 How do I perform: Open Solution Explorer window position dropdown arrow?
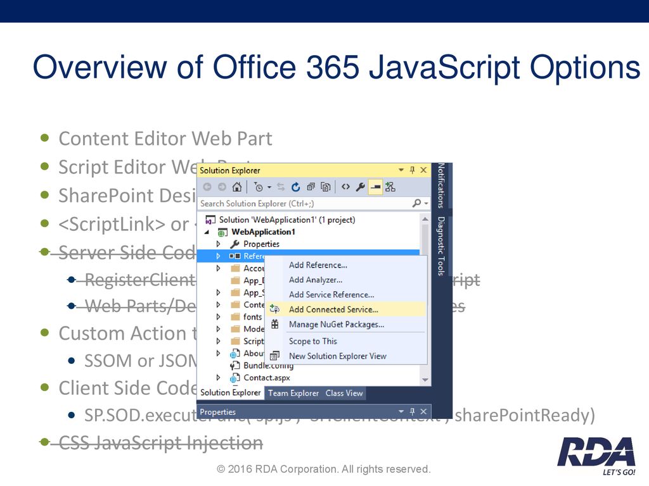click(x=401, y=170)
